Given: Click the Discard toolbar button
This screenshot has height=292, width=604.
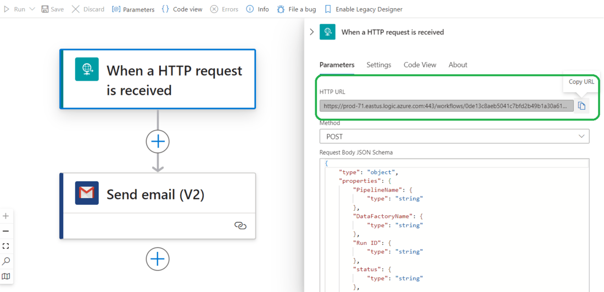Looking at the screenshot, I should tap(88, 9).
